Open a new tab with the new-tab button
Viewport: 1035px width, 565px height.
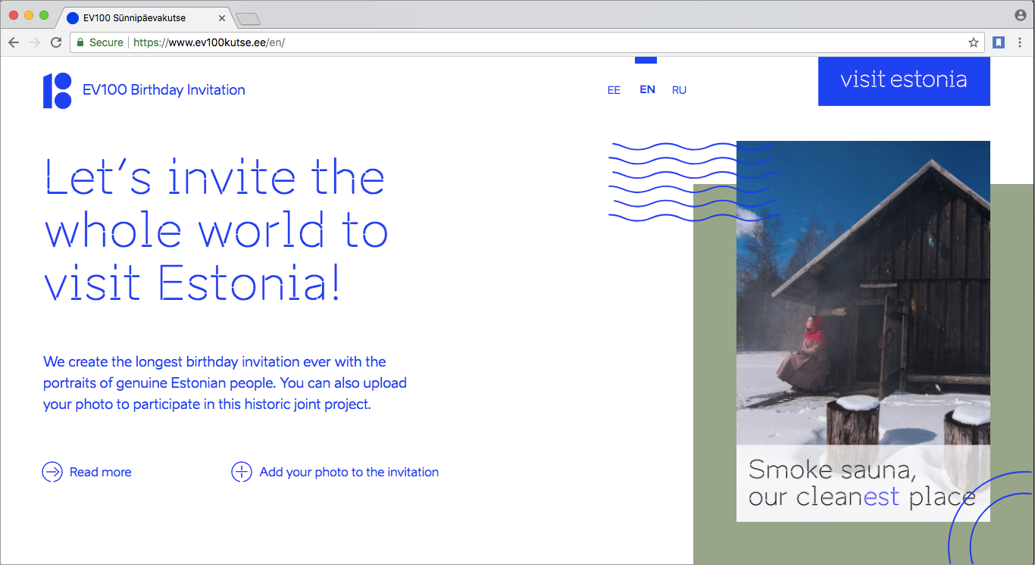[x=248, y=19]
